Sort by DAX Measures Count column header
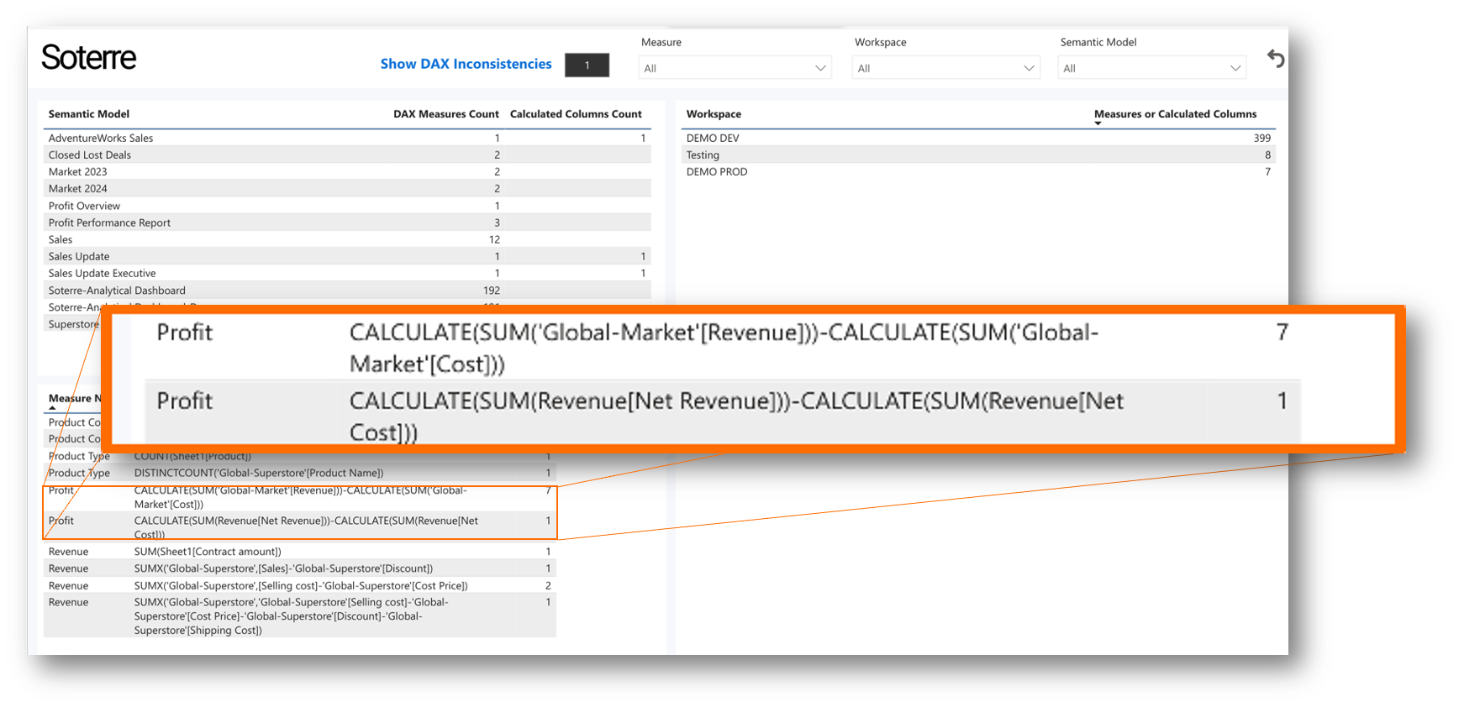Screen dimensions: 1459x707 pos(445,114)
